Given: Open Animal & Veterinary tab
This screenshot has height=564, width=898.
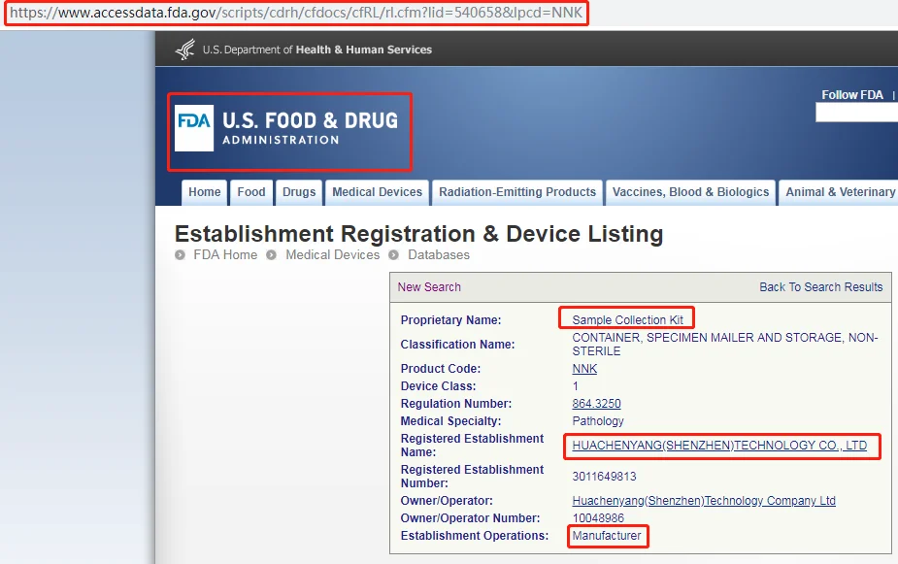Looking at the screenshot, I should click(839, 192).
